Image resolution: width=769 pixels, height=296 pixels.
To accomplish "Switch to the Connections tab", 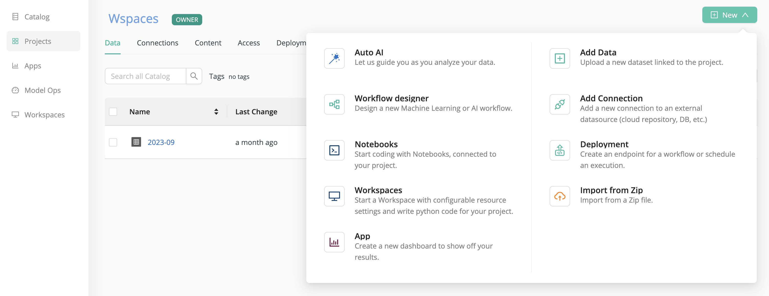I will 158,43.
